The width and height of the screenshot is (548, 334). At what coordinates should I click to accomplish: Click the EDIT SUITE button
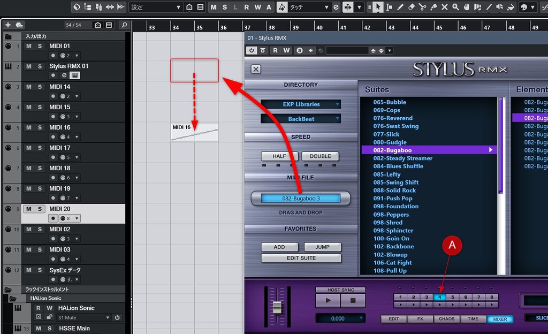(301, 258)
